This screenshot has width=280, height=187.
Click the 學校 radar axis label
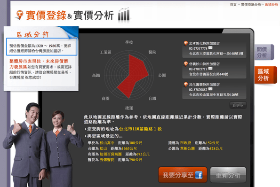(x=129, y=42)
